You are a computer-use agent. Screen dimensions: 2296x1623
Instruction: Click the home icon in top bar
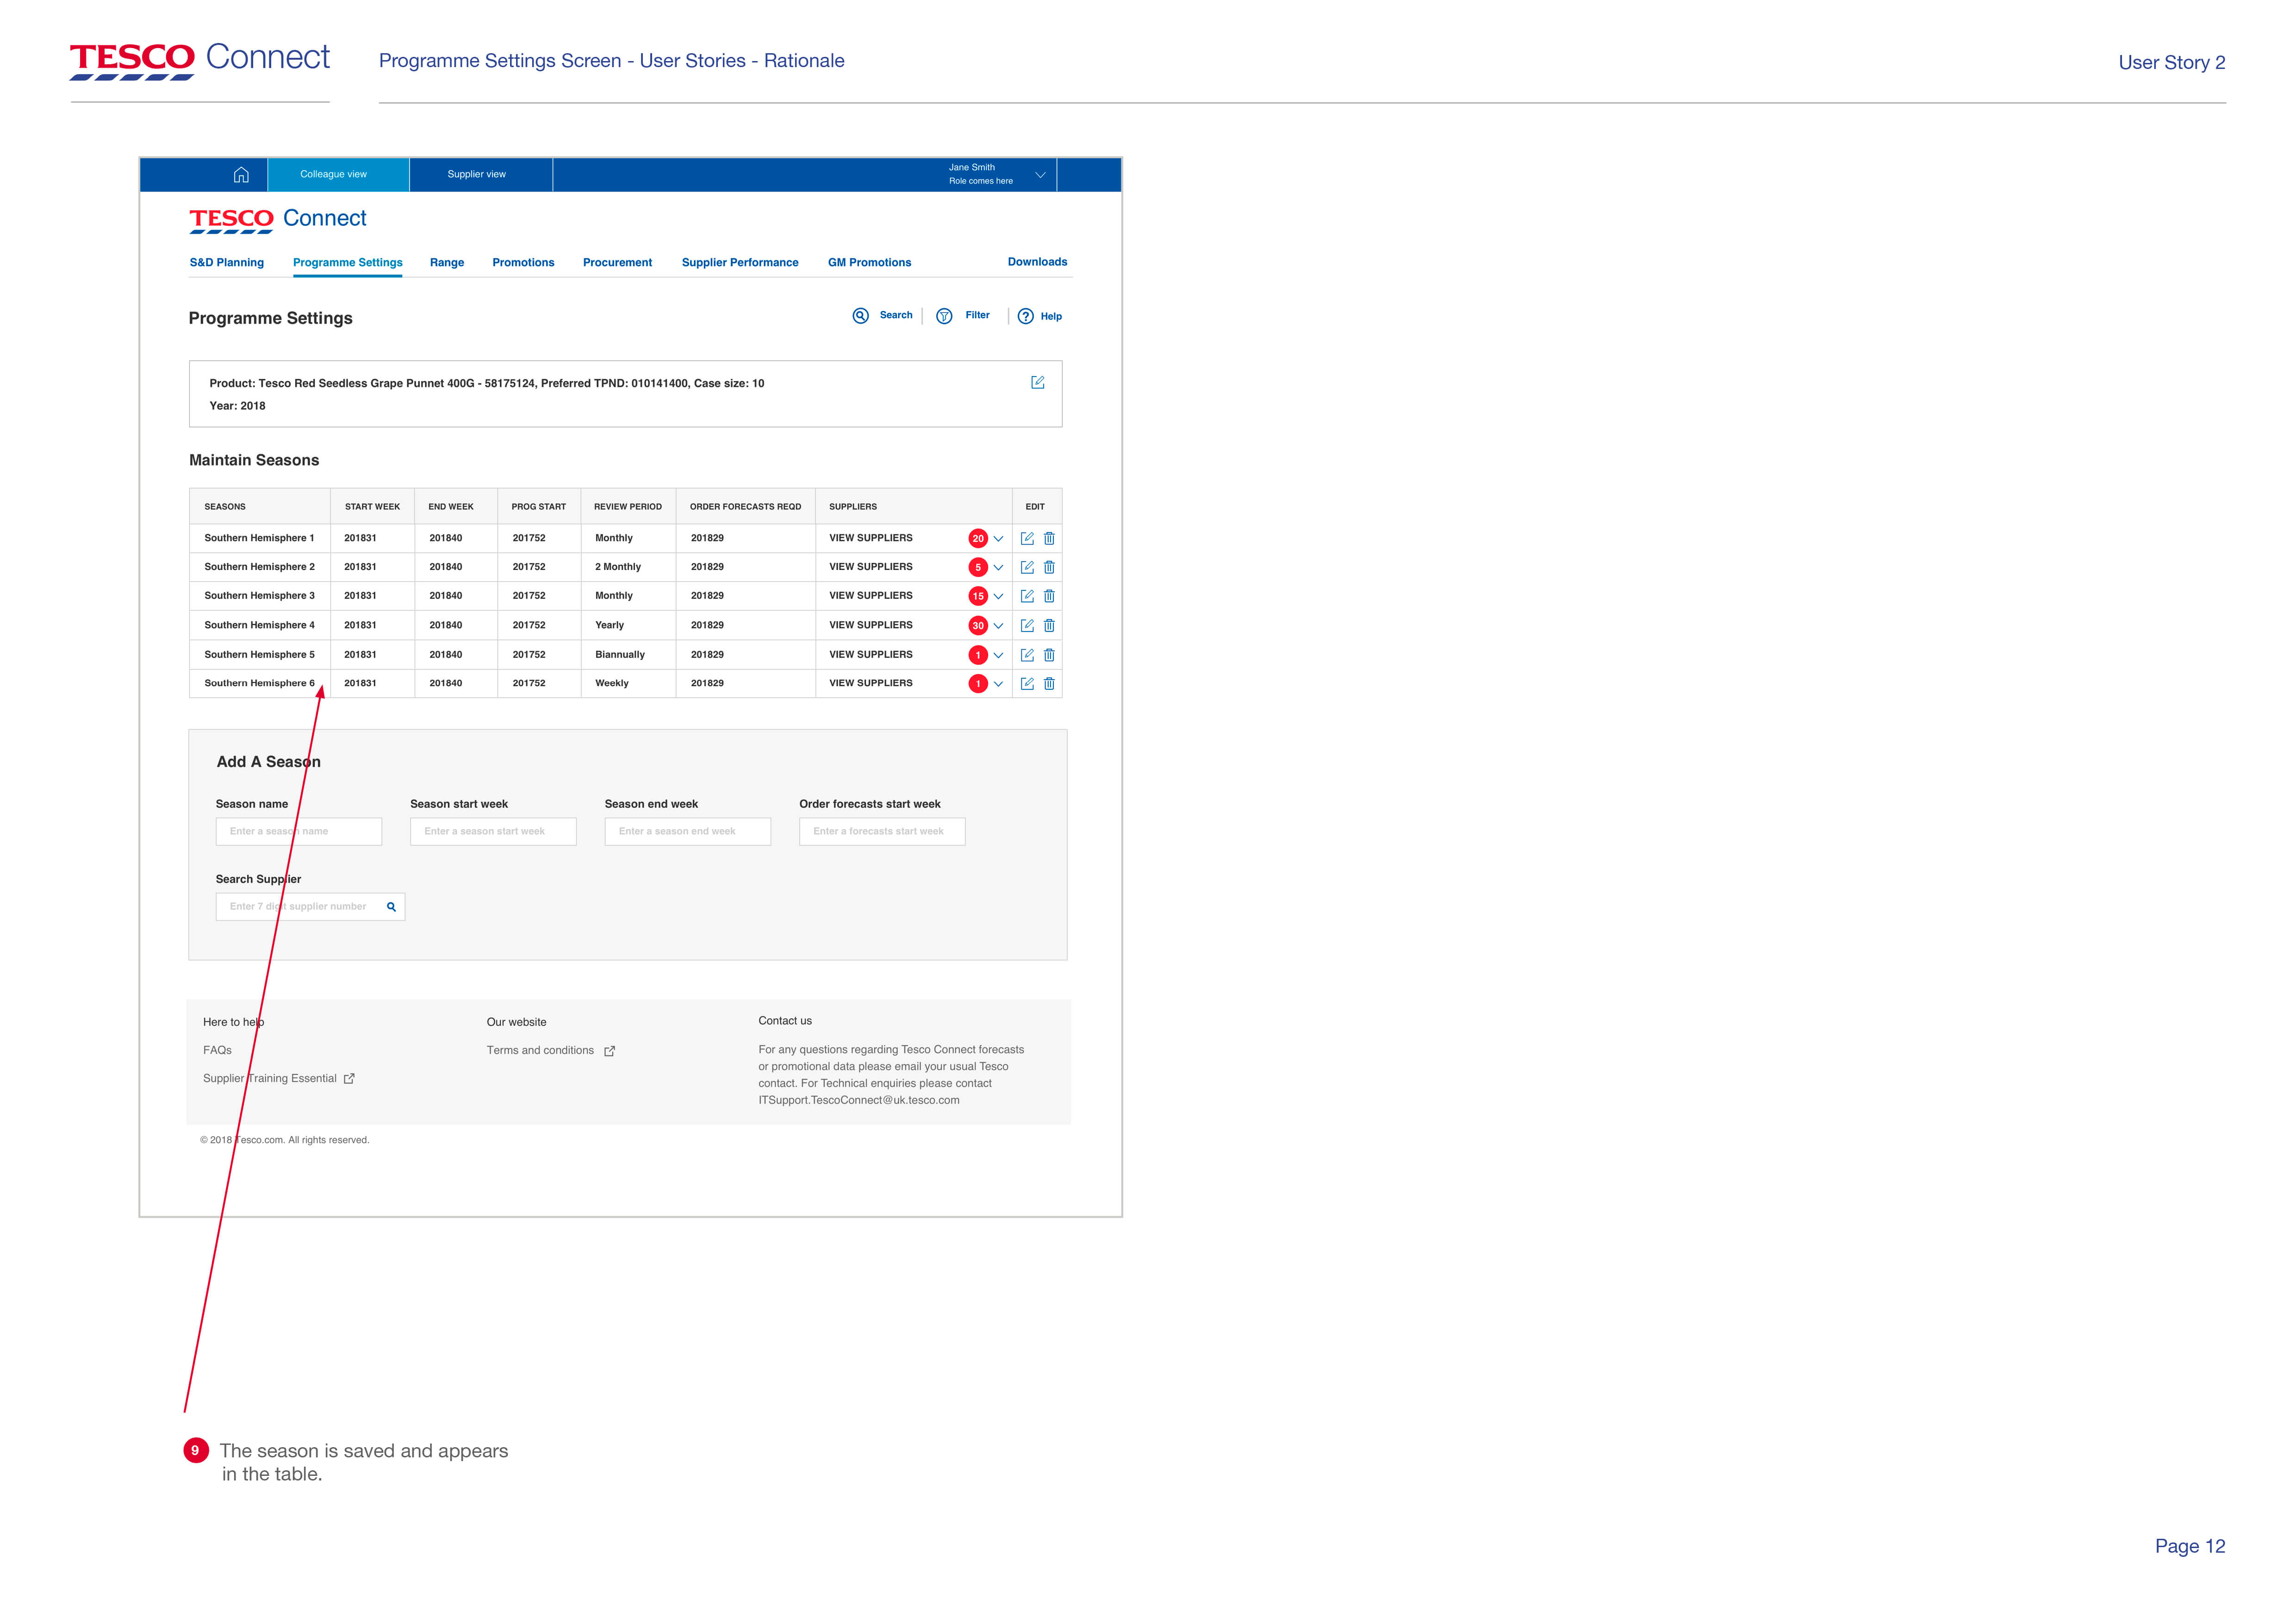(241, 175)
